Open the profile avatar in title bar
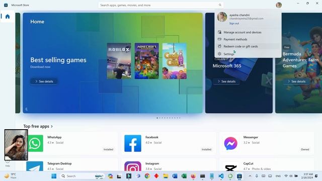The width and height of the screenshot is (322, 181). coord(279,5)
